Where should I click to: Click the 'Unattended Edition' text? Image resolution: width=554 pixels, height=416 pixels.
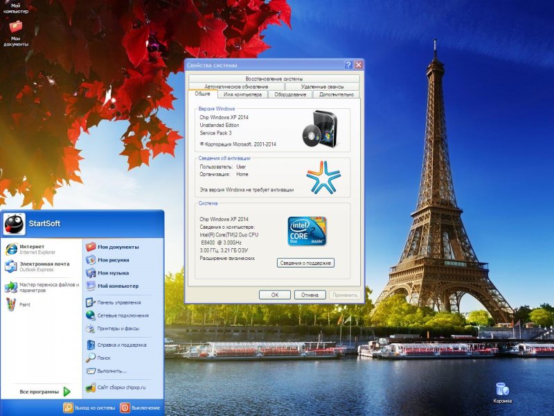(220, 125)
